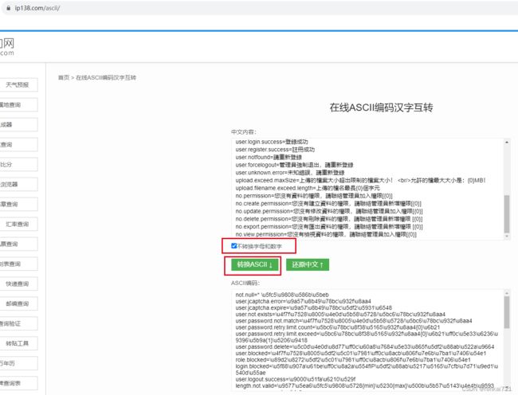
Task: Click the user.password.retry.limit.exceed line
Action: tap(367, 337)
